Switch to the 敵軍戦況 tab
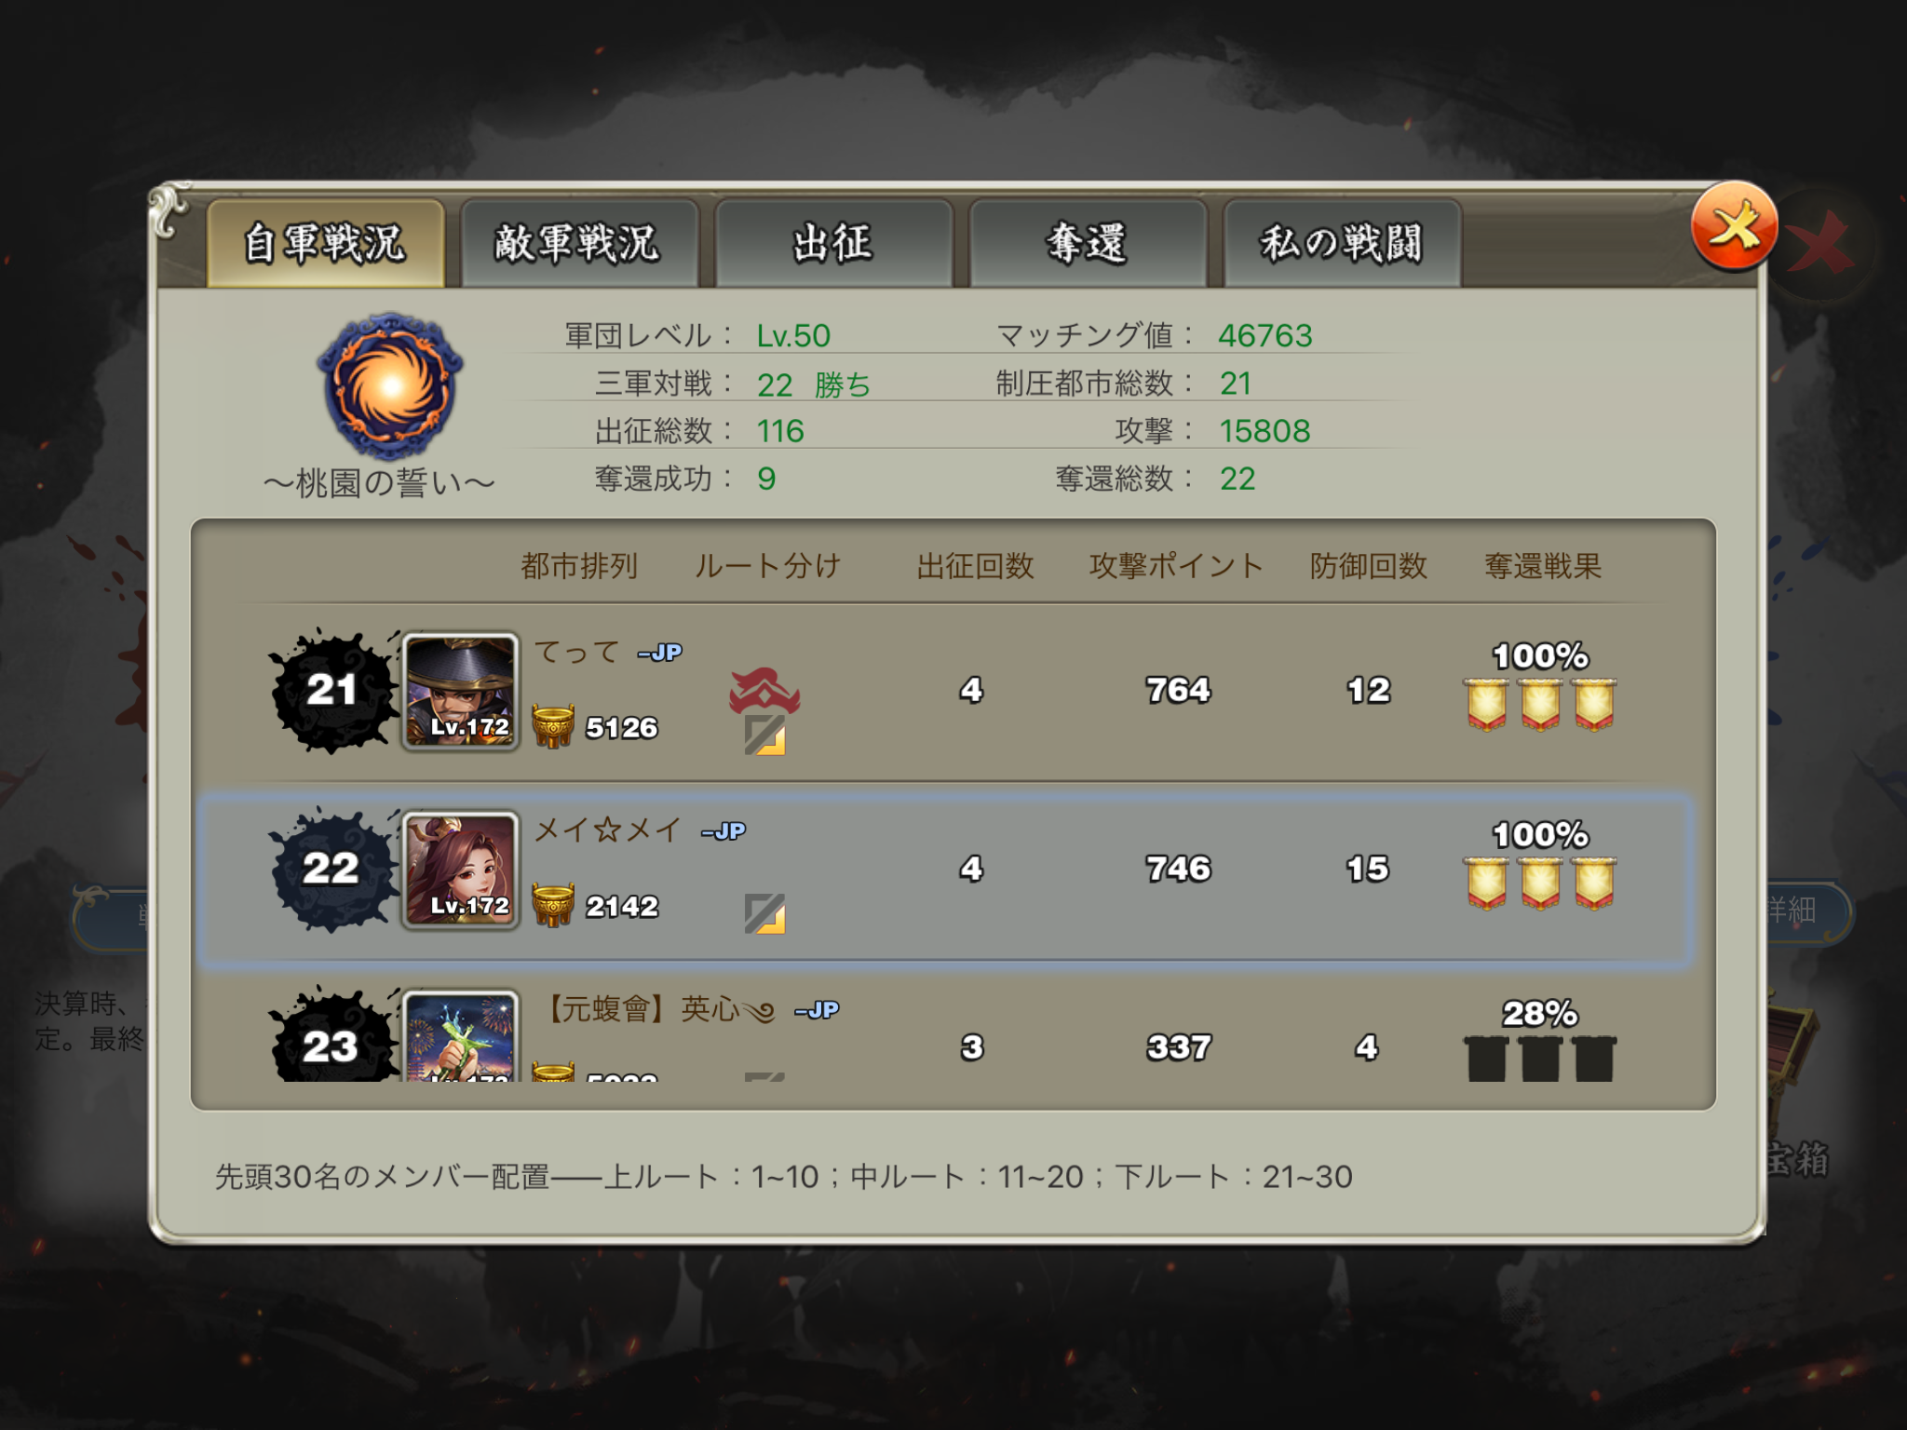The width and height of the screenshot is (1907, 1430). (x=579, y=243)
